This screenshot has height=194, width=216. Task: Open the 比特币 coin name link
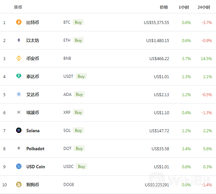[33, 22]
